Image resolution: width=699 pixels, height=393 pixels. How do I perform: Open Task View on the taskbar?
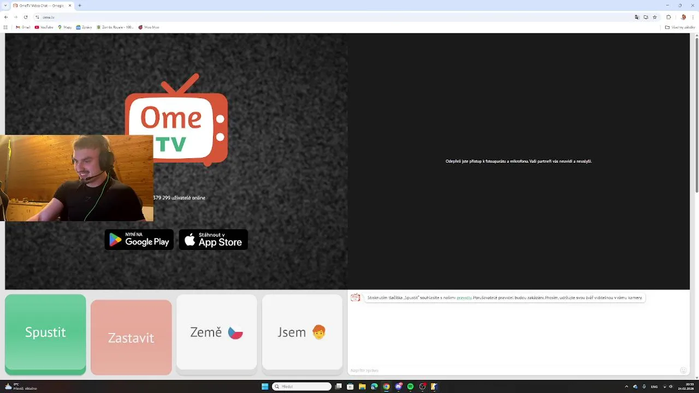click(339, 386)
